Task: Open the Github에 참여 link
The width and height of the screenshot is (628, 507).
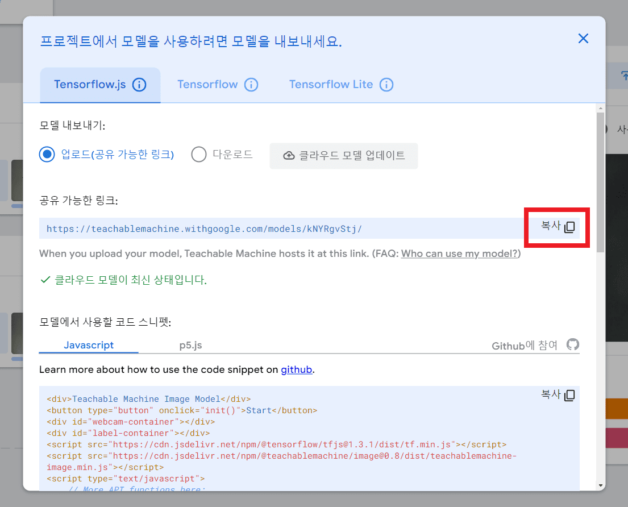Action: coord(524,345)
